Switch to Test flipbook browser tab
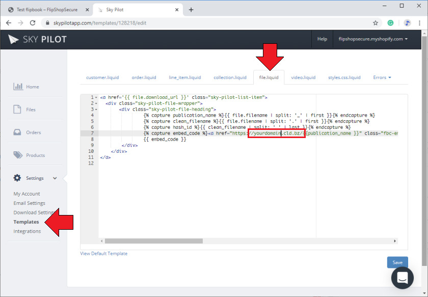Viewport: 428px width, 297px height. click(47, 10)
